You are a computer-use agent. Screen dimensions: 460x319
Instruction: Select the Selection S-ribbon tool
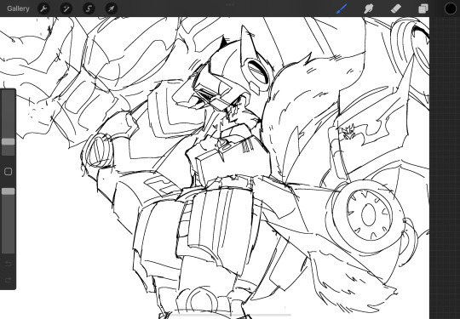pos(89,9)
